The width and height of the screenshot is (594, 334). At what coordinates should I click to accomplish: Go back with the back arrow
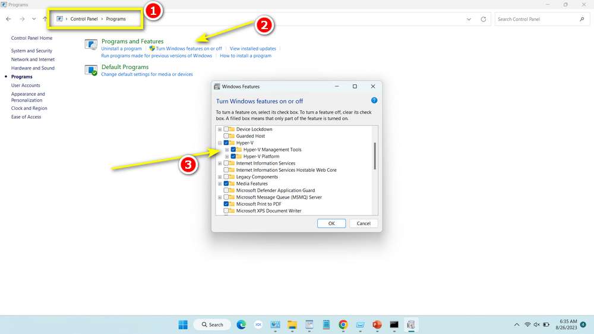click(x=8, y=19)
